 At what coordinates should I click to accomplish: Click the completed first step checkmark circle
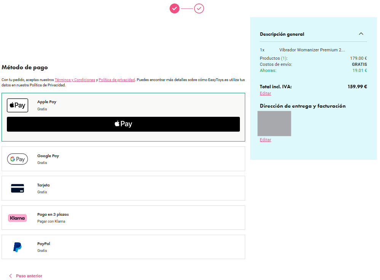tap(174, 8)
